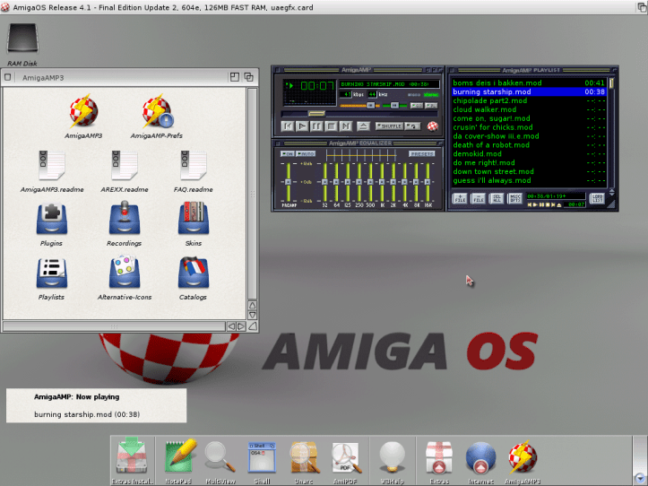Open the Catalogs drawer
Screen dimensions: 648x486
[193, 273]
